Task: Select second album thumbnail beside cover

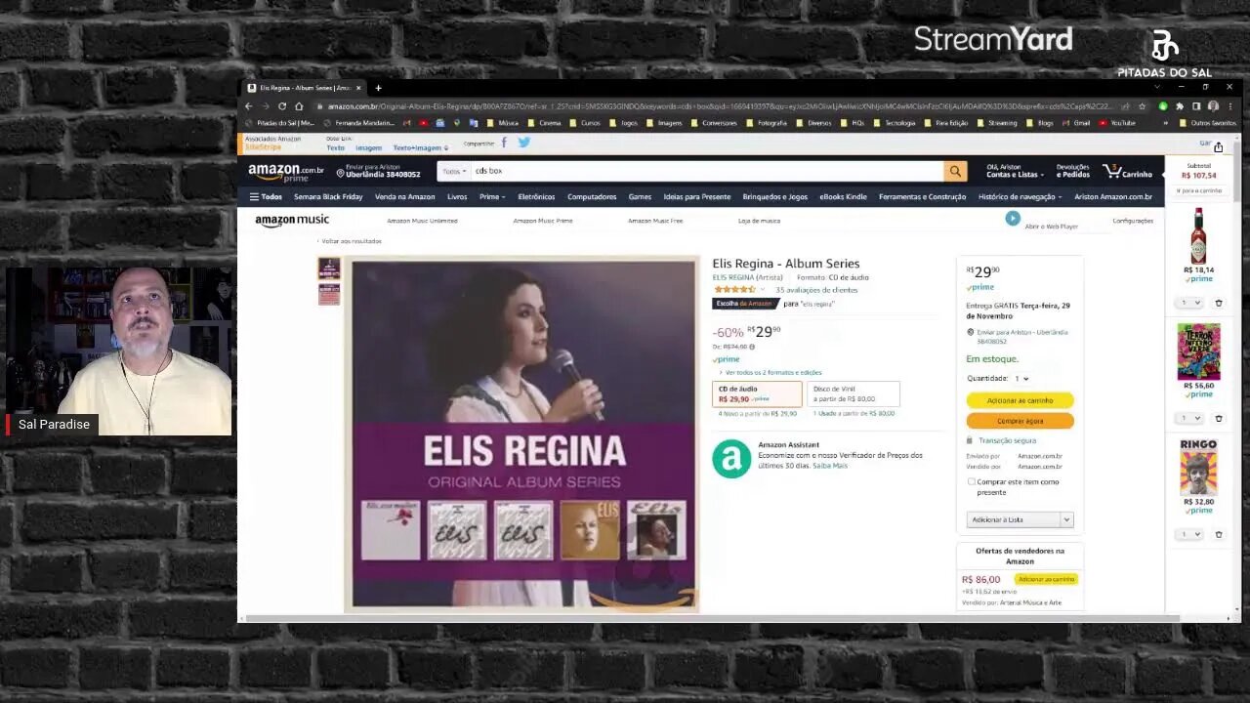Action: point(329,294)
